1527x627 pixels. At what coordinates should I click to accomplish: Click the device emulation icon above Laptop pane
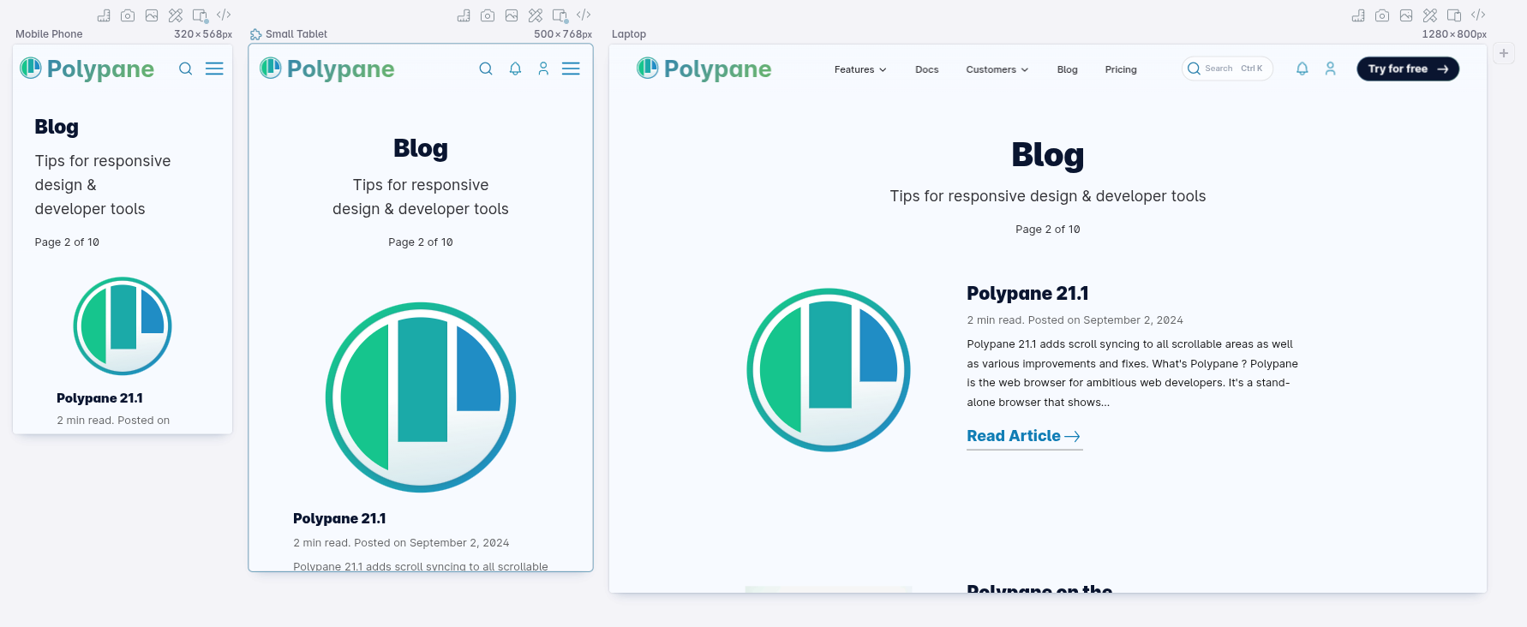tap(1454, 15)
